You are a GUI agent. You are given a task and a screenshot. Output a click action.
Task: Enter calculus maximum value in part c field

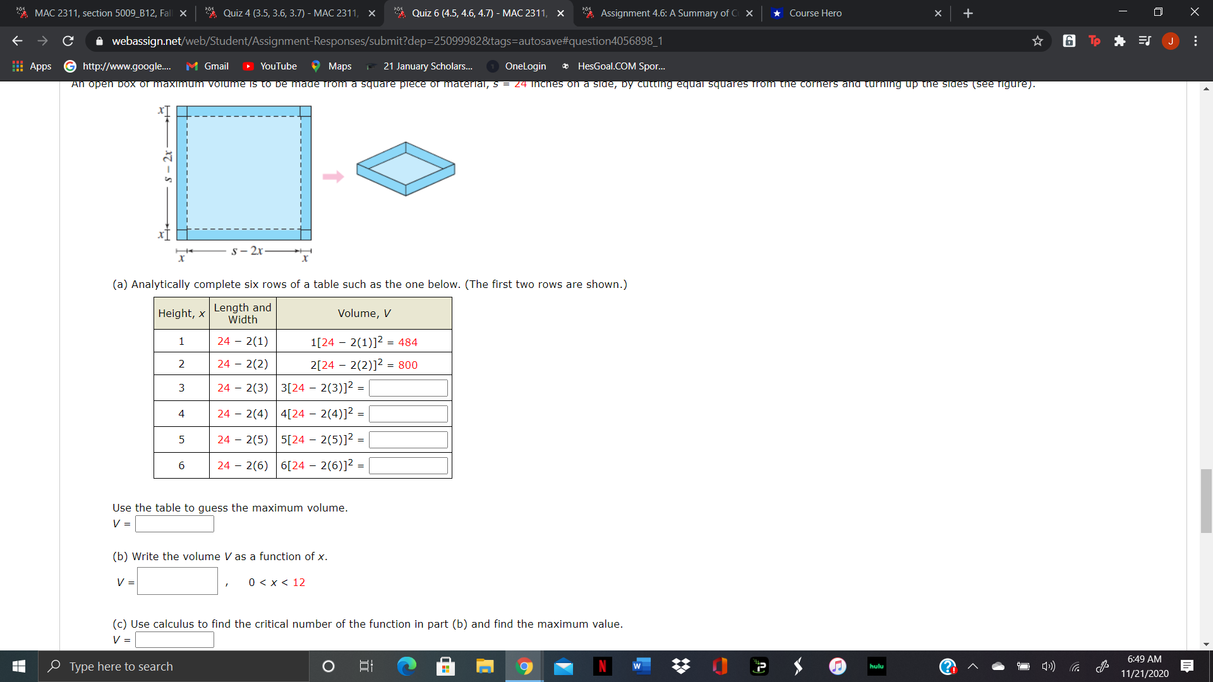coord(175,640)
